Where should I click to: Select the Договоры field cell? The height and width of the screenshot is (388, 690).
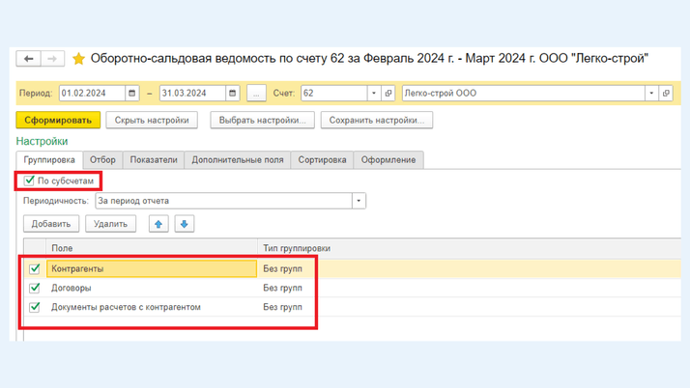(x=152, y=288)
